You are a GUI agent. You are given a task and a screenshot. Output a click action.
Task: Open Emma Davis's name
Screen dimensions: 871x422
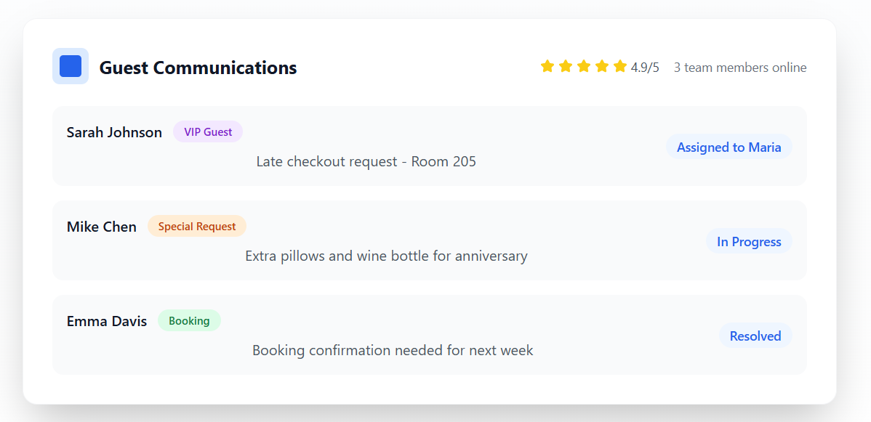(107, 321)
